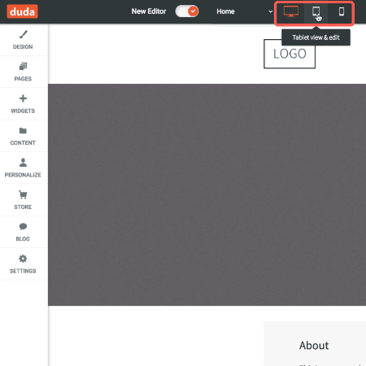
Task: Click the duda logo
Action: 22,11
